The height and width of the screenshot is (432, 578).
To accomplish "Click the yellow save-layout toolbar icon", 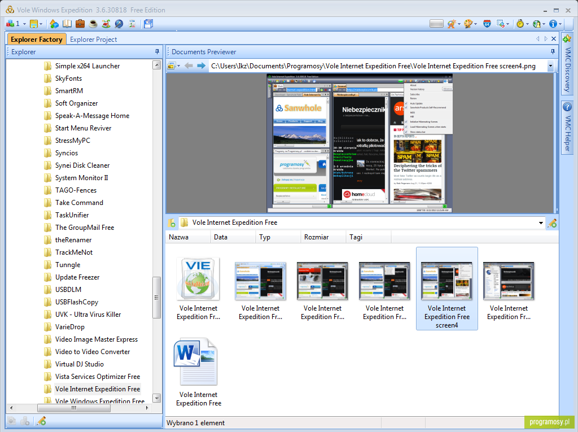I will coord(33,24).
